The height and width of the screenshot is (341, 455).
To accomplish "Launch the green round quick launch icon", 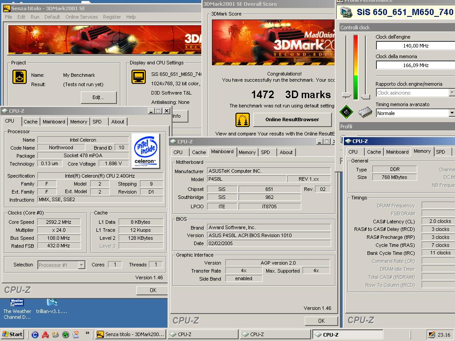I will point(66,335).
